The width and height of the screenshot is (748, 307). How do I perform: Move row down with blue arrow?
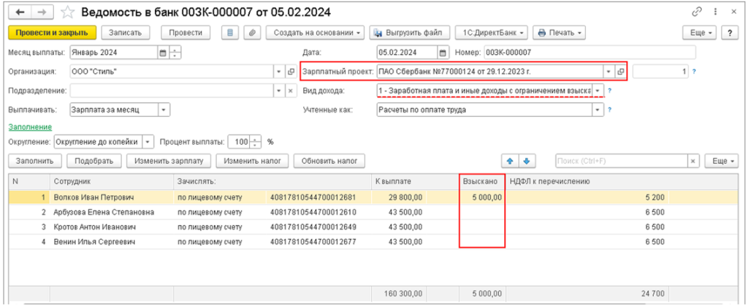coord(526,161)
